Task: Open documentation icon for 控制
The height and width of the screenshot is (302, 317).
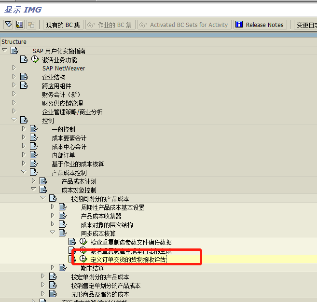Action: [x=24, y=120]
